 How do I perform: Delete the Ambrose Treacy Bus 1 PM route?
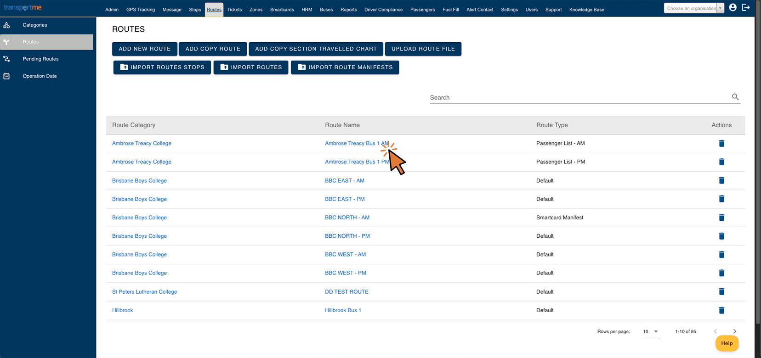point(721,162)
